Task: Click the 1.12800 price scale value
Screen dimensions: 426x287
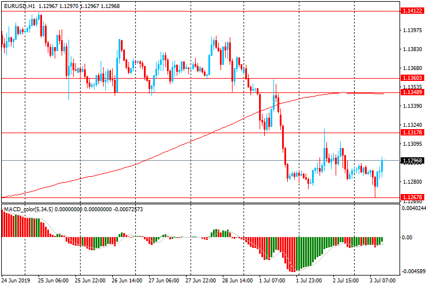Action: (x=413, y=182)
